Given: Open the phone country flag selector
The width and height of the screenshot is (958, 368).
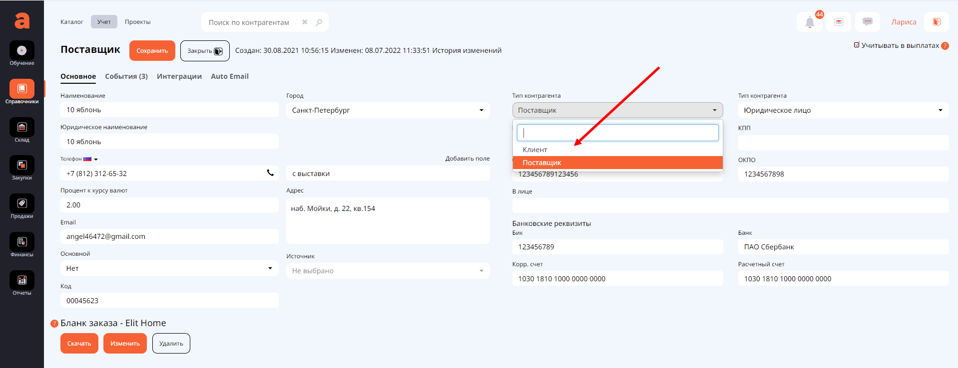Looking at the screenshot, I should 90,159.
